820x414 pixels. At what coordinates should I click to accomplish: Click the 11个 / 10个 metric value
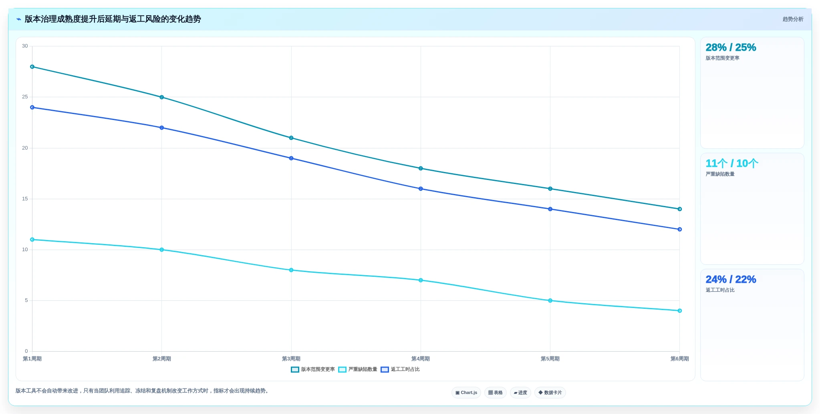[732, 164]
